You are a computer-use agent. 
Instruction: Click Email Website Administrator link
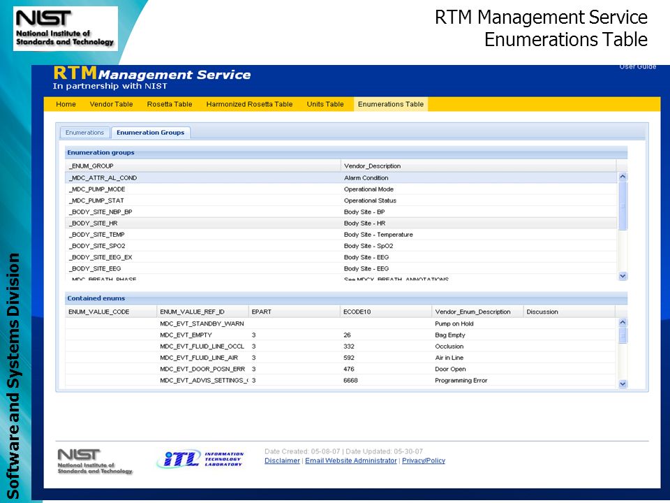click(351, 460)
